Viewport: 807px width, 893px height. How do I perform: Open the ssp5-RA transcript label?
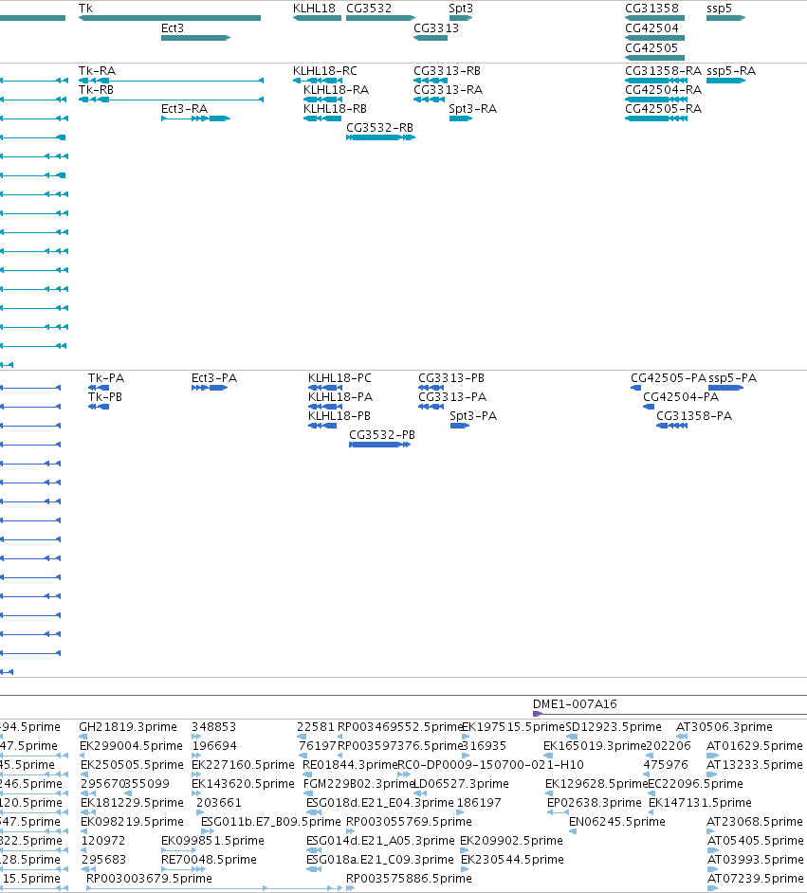[731, 71]
